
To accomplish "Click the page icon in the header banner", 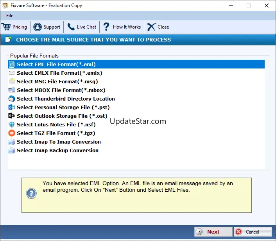I will click(x=8, y=40).
